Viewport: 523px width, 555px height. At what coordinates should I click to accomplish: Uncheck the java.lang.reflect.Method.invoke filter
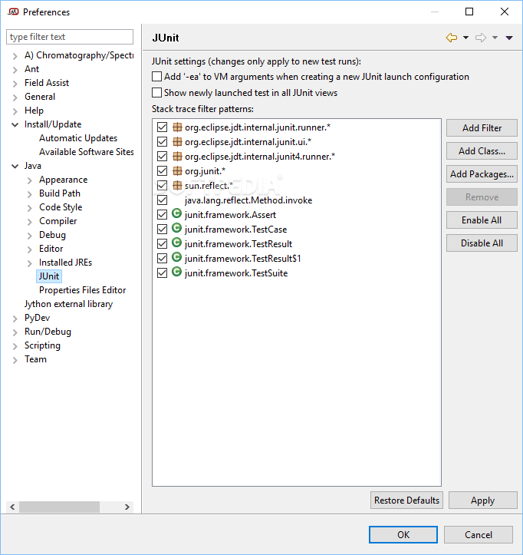(x=162, y=200)
